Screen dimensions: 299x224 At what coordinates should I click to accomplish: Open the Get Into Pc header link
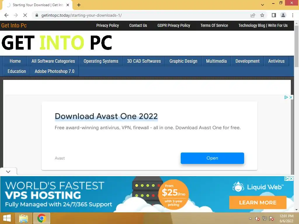[x=14, y=26]
